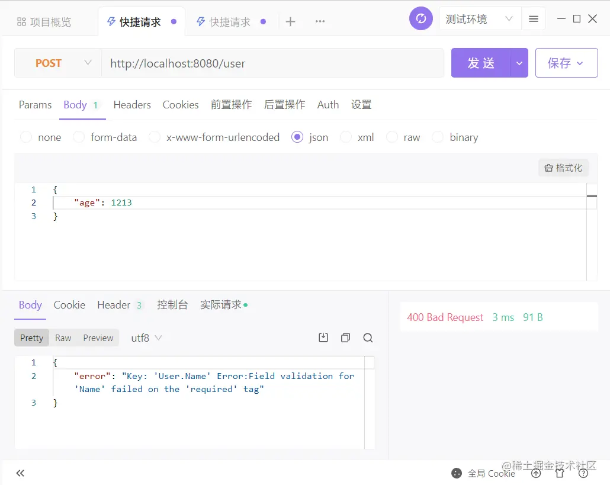Image resolution: width=610 pixels, height=485 pixels.
Task: Open the request Body tab
Action: [x=82, y=105]
